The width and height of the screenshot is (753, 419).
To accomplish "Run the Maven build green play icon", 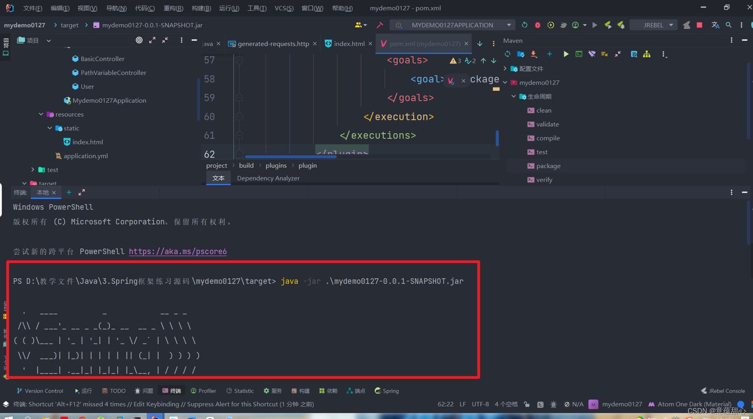I will 566,54.
